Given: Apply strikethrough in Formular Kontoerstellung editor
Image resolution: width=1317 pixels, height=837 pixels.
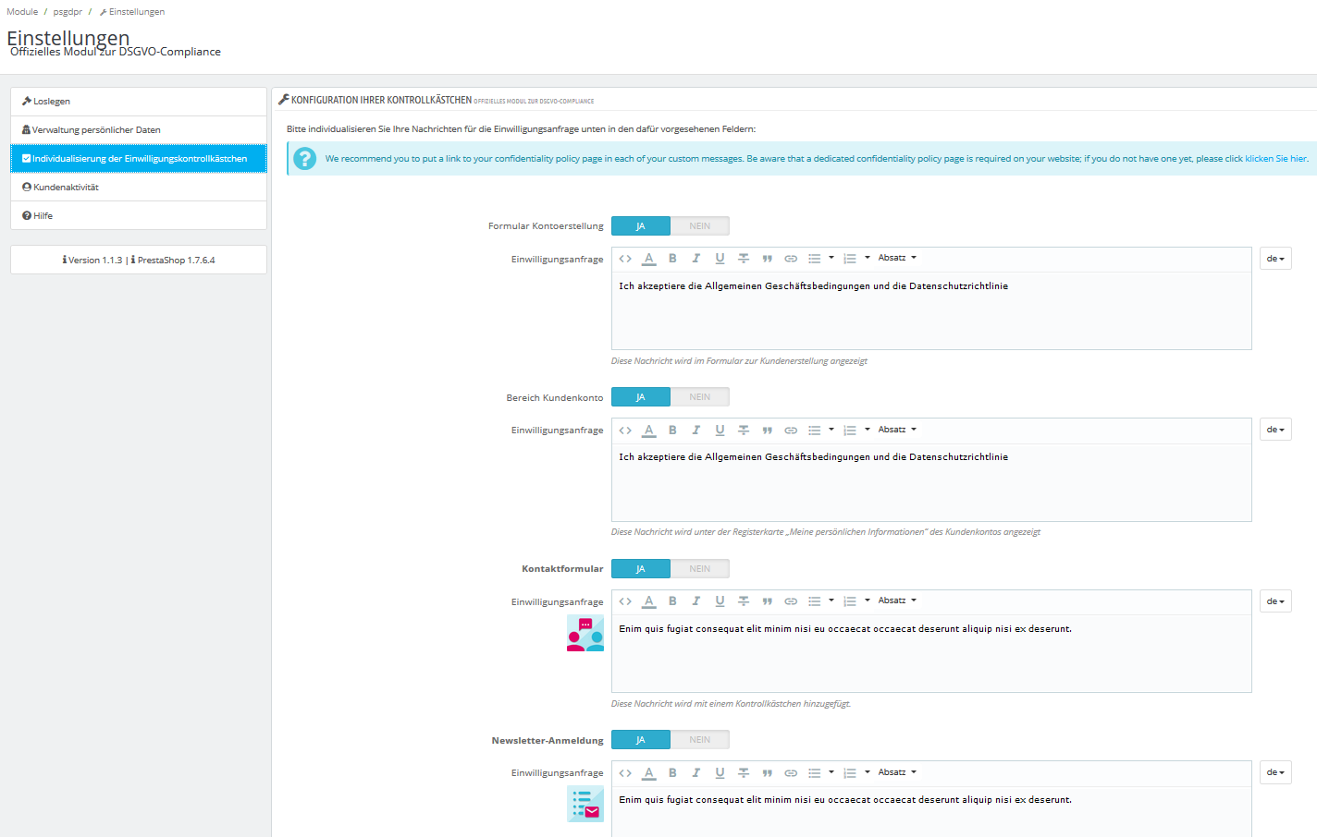Looking at the screenshot, I should click(744, 259).
